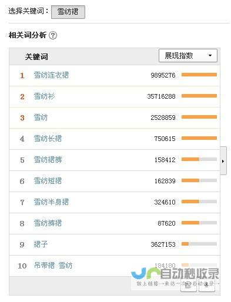This screenshot has height=302, width=231.
Task: Open the 雪纺连衣裙 keyword link
Action: (x=51, y=75)
